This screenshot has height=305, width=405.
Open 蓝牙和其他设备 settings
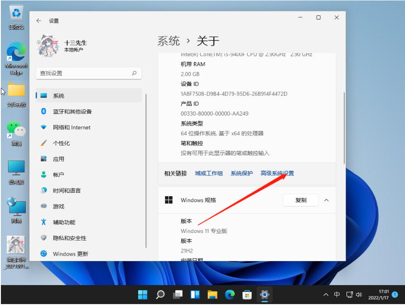click(x=72, y=111)
